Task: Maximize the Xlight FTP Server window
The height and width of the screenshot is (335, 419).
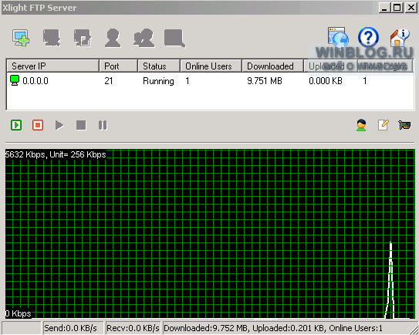Action: pos(397,8)
